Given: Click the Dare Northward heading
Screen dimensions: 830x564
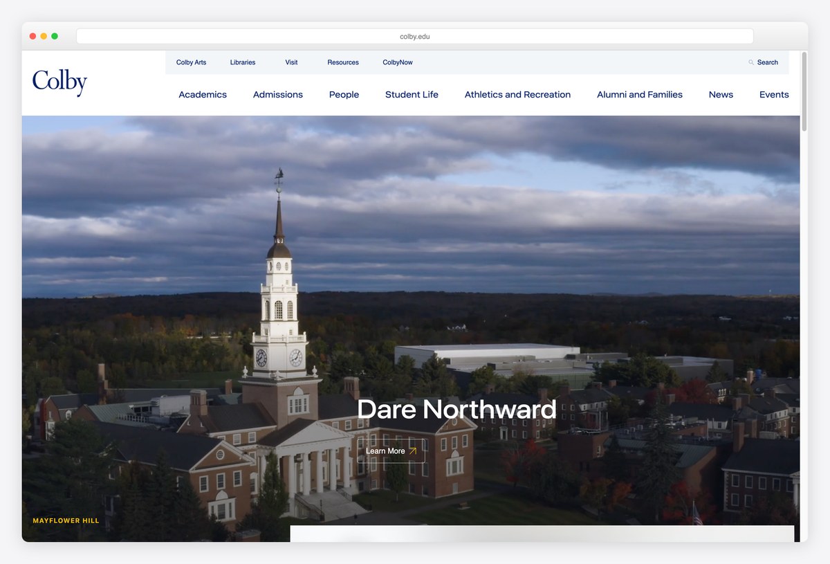Looking at the screenshot, I should click(456, 410).
